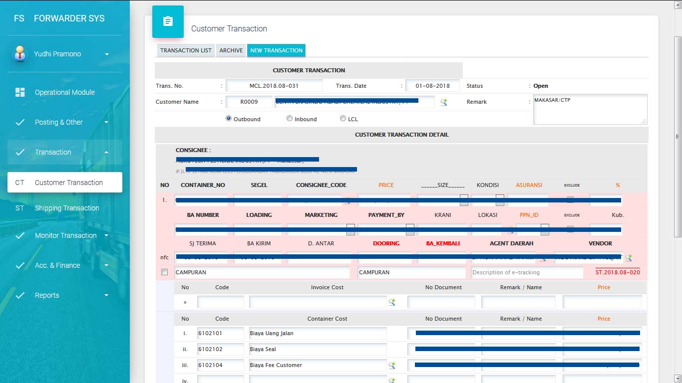The image size is (682, 383).
Task: Click the Description of e-tracking field
Action: coord(527,272)
